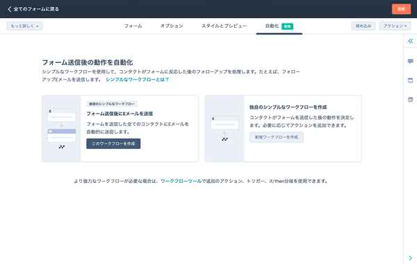Click フォーム送信後にEメールを送信 heading
The height and width of the screenshot is (264, 417).
coord(120,114)
